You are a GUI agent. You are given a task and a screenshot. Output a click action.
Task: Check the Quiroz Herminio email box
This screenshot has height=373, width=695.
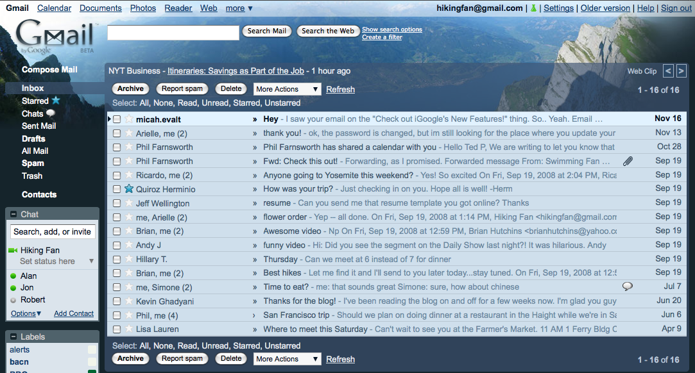(117, 189)
